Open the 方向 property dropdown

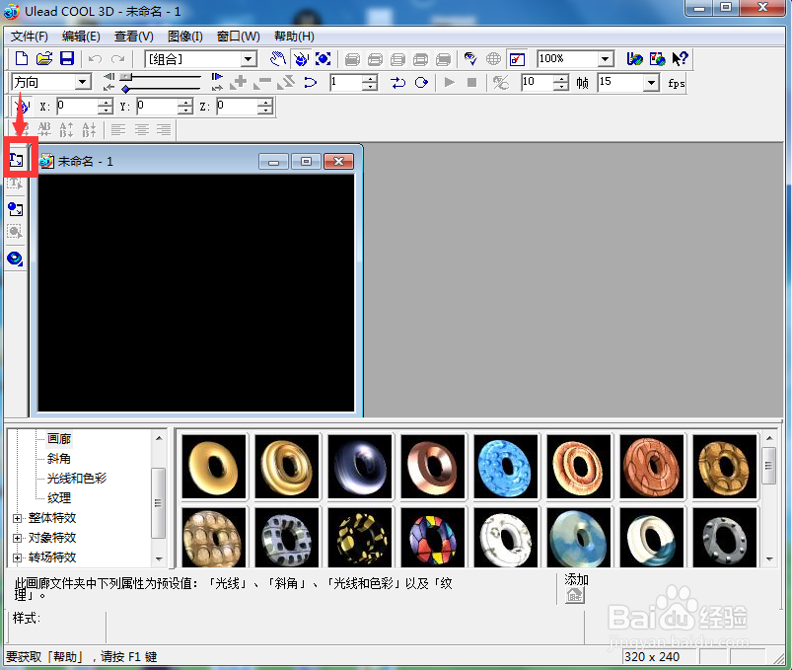(x=82, y=82)
